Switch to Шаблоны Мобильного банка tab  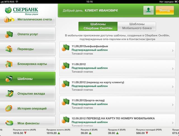coord(137,26)
